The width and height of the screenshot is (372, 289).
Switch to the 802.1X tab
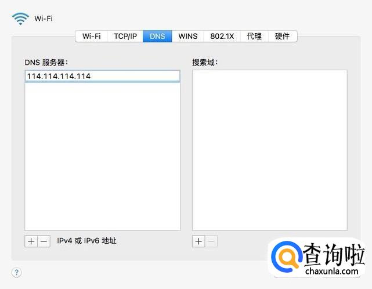point(222,37)
